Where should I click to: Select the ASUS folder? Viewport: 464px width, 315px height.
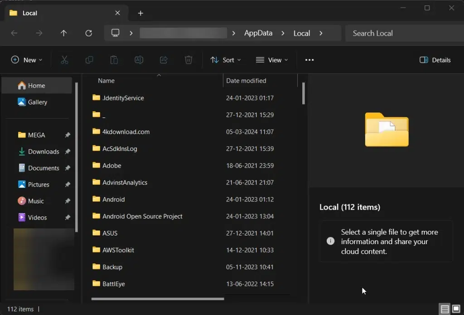[x=105, y=233]
